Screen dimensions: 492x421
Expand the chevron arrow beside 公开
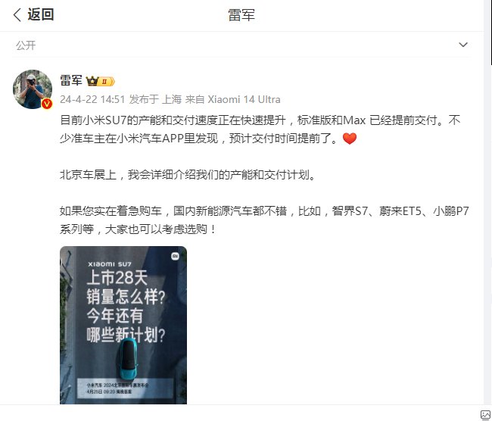[x=463, y=45]
